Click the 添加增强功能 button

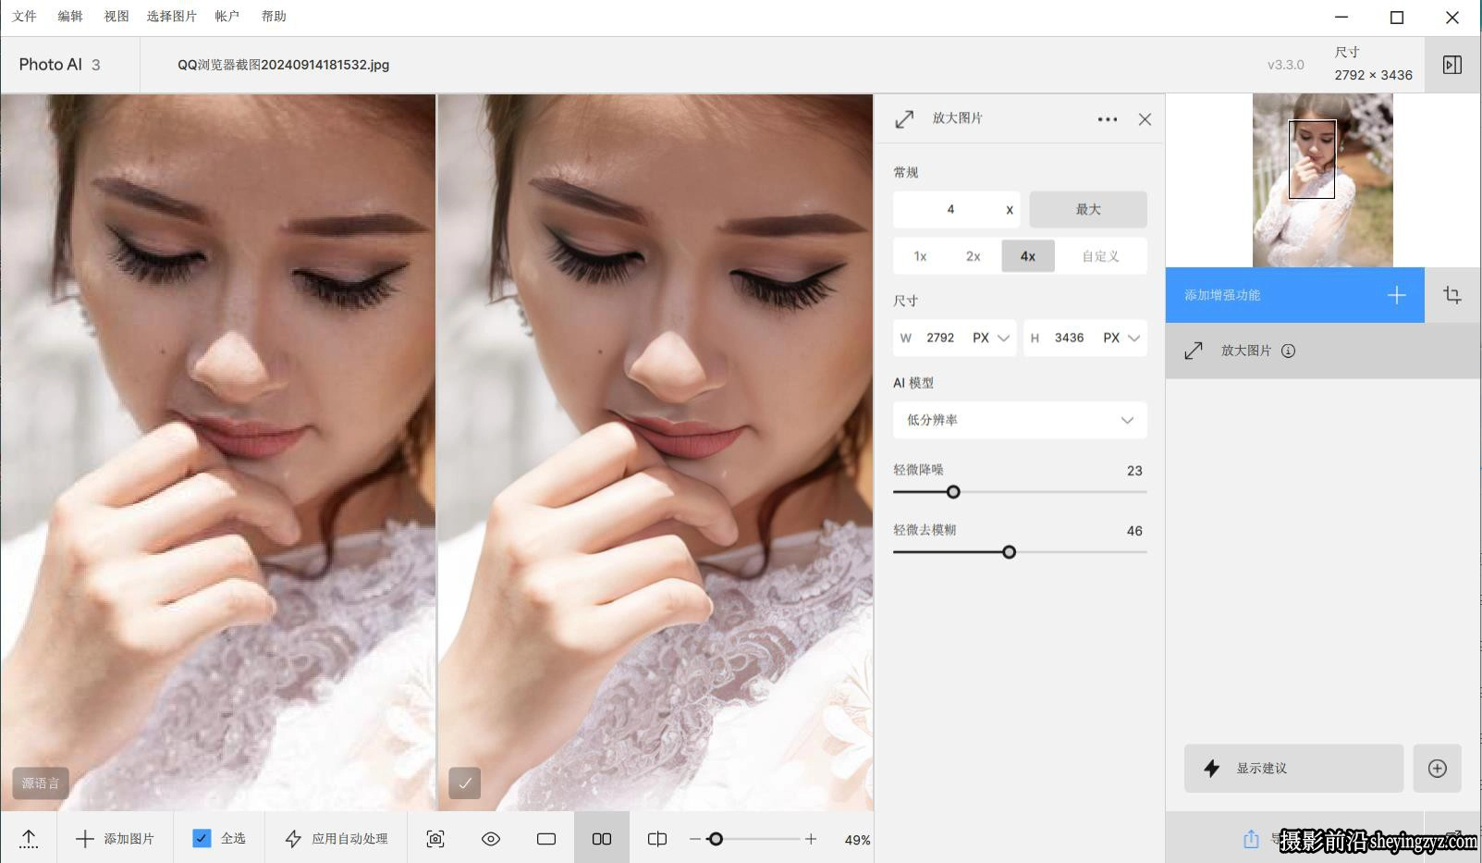coord(1294,295)
